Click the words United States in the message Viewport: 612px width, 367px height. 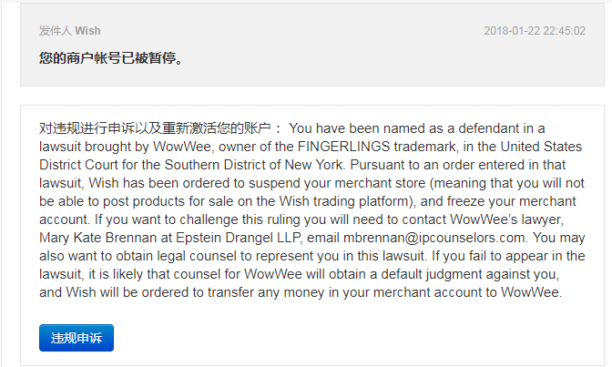pos(541,147)
